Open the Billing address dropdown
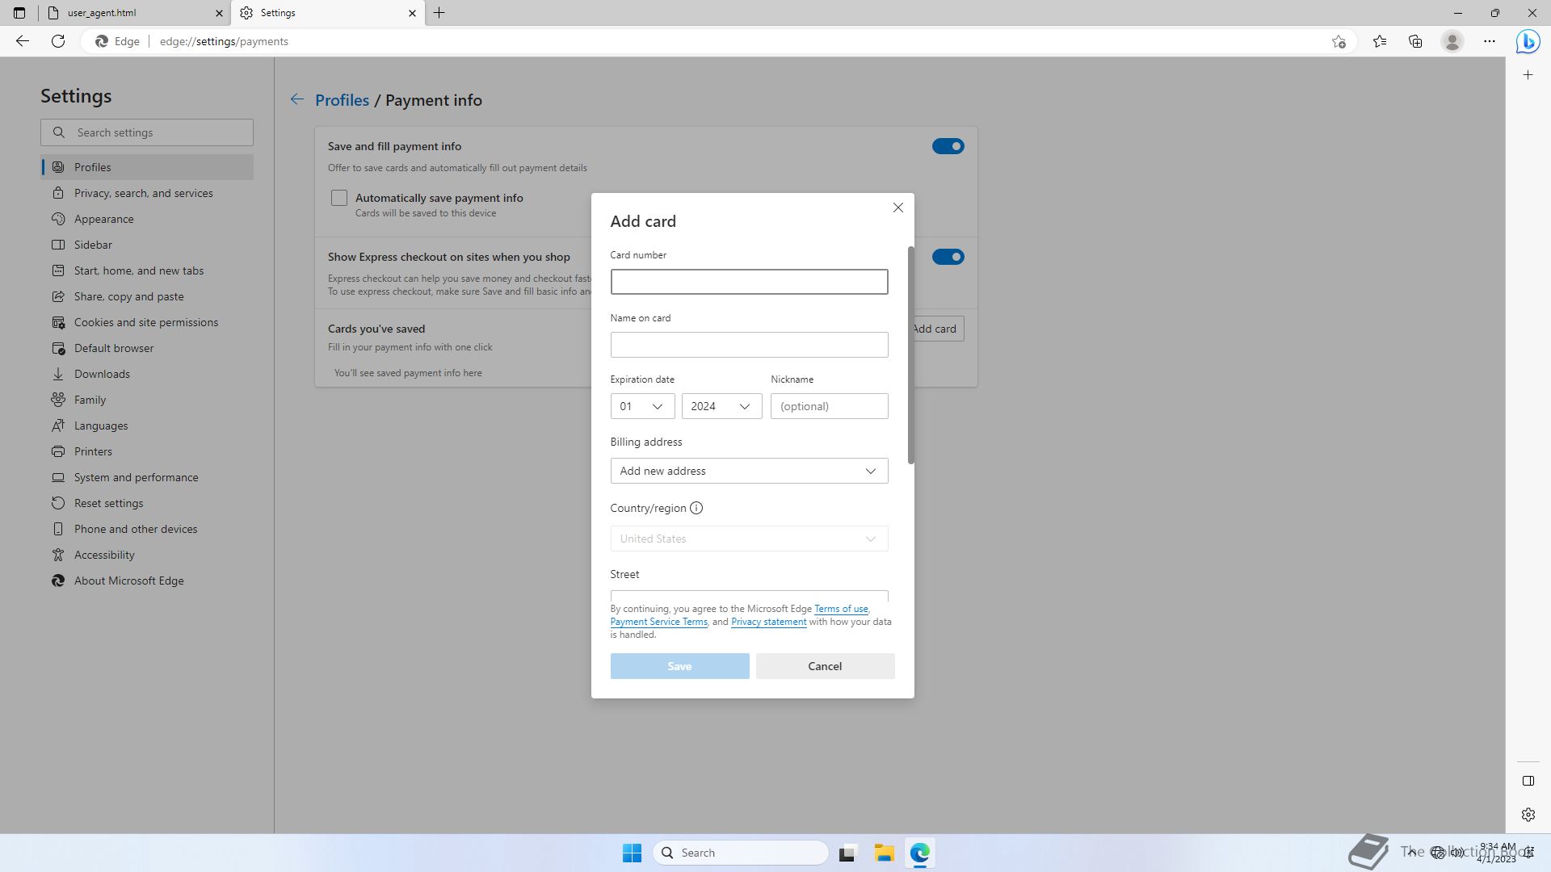The height and width of the screenshot is (872, 1551). 748,471
